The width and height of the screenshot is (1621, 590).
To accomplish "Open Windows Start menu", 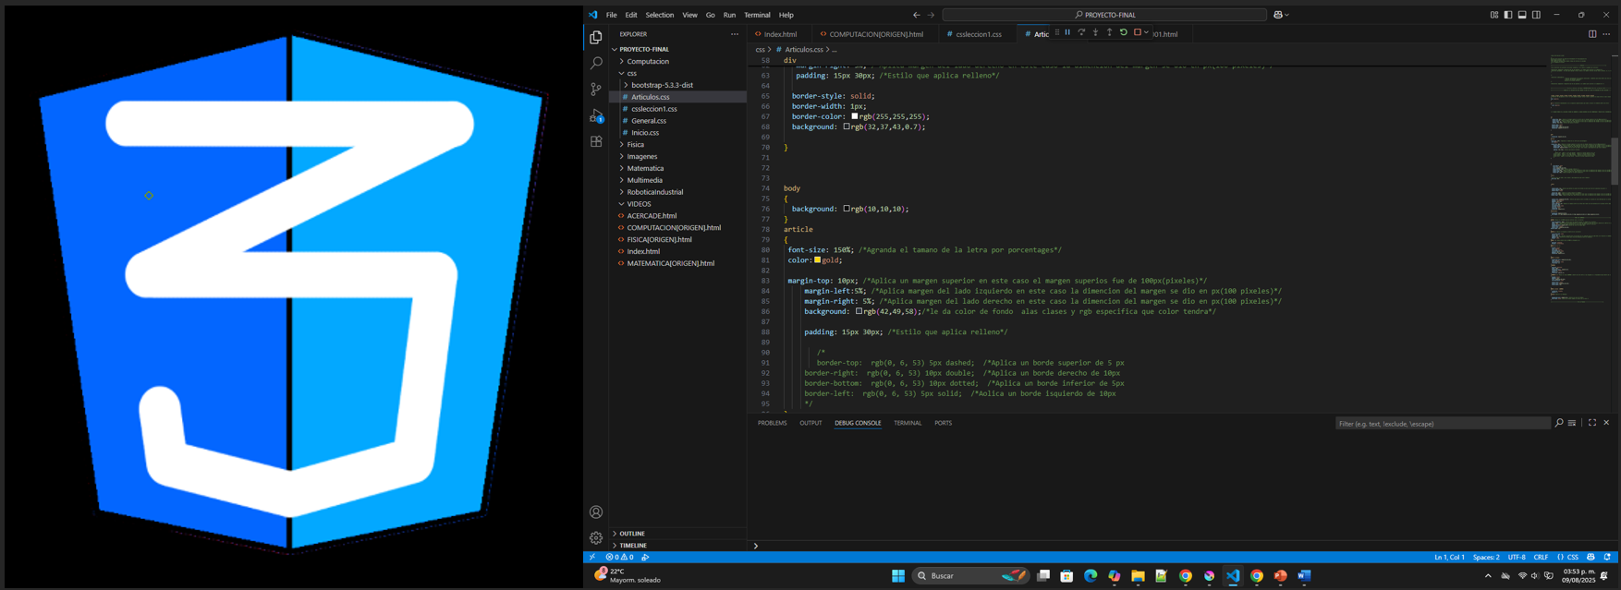I will [898, 576].
